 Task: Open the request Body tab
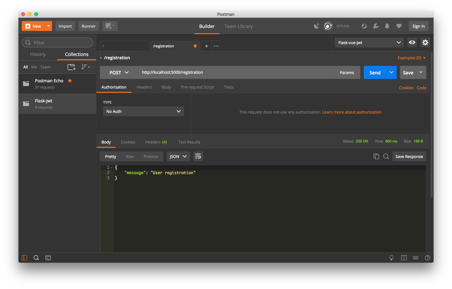(166, 87)
